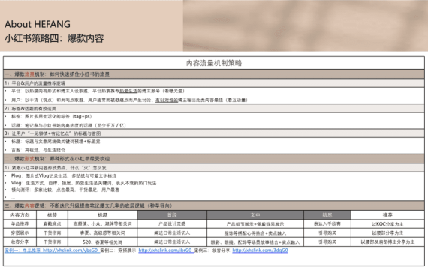Screen dimensions: 428x270
Task: Click the cell '春夏、高级感等相关词'
Action: (102, 233)
